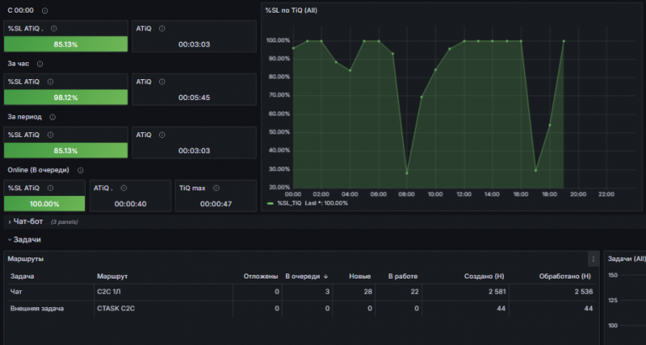Click the sort arrow next to В очереди
Image resolution: width=646 pixels, height=345 pixels.
[326, 277]
